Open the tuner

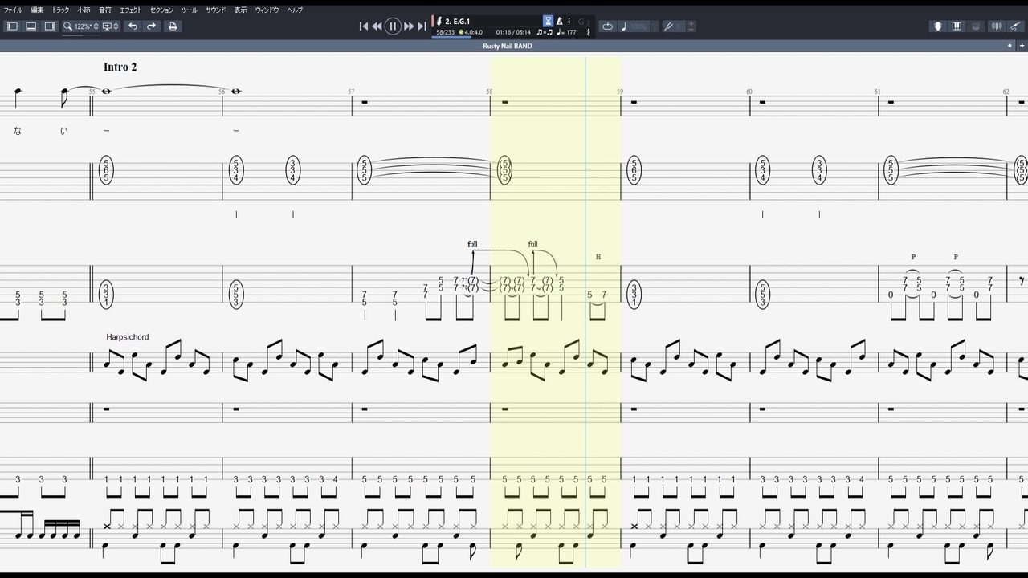click(x=997, y=26)
